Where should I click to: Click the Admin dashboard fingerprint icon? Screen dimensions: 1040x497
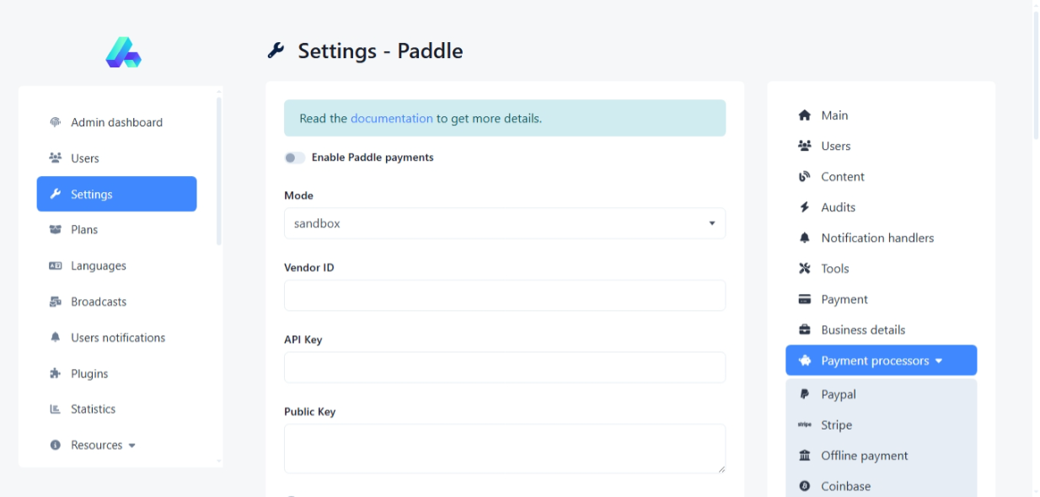[x=56, y=122]
